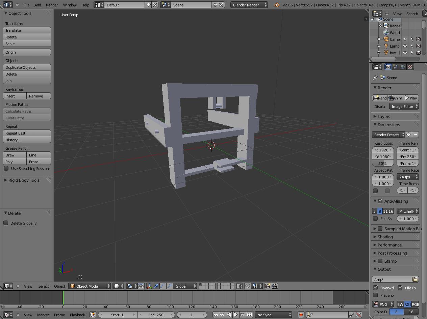Open the Image Editor display dropdown
Viewport: 427px width, 319px height.
[x=404, y=106]
